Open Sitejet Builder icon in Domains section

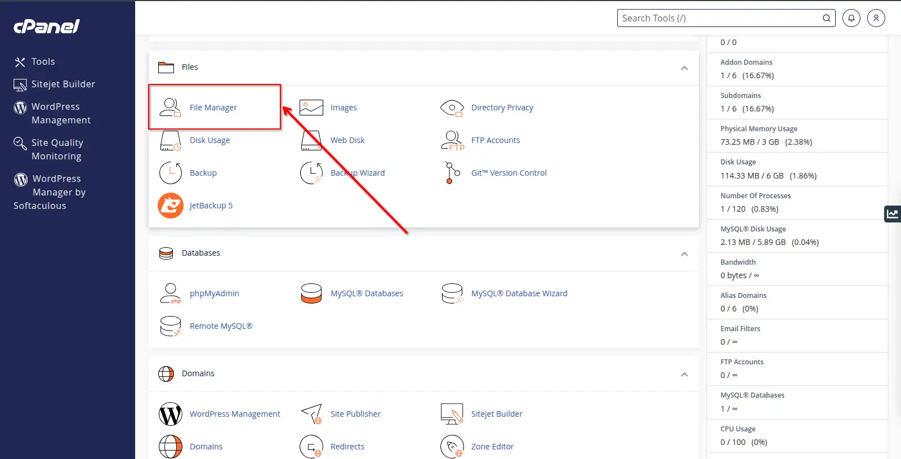(x=452, y=414)
